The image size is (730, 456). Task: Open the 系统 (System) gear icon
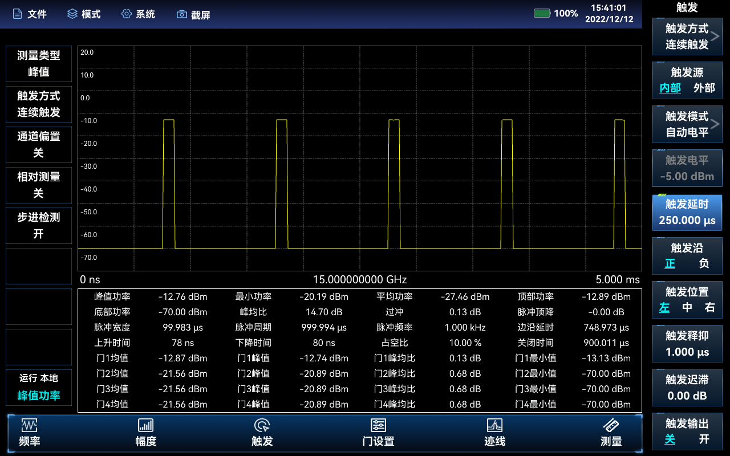[138, 14]
